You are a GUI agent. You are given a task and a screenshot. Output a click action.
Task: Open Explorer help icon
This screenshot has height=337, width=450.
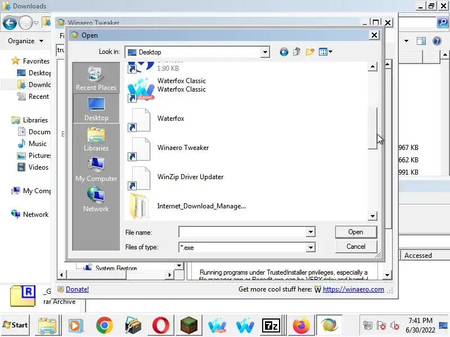[437, 41]
